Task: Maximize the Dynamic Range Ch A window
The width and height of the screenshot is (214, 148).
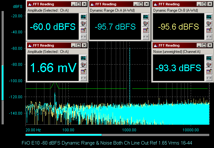Action: point(141,4)
